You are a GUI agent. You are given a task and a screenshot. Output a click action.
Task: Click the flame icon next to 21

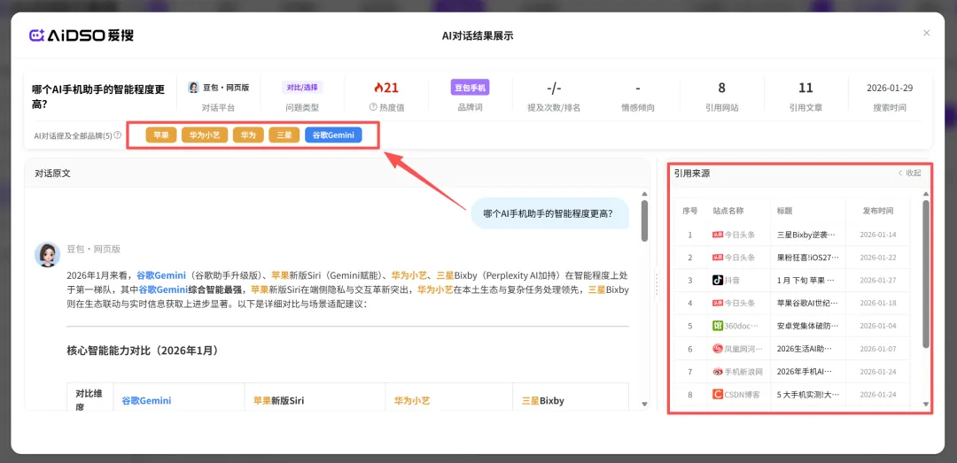click(378, 88)
